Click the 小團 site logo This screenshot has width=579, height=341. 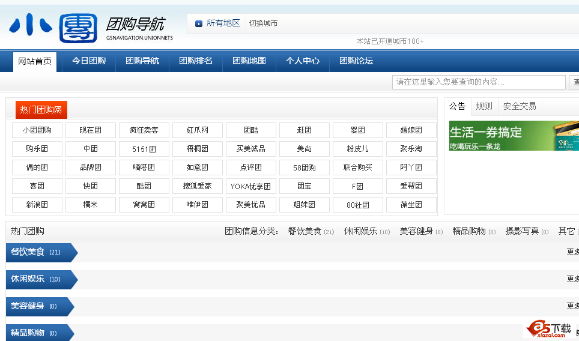[53, 28]
